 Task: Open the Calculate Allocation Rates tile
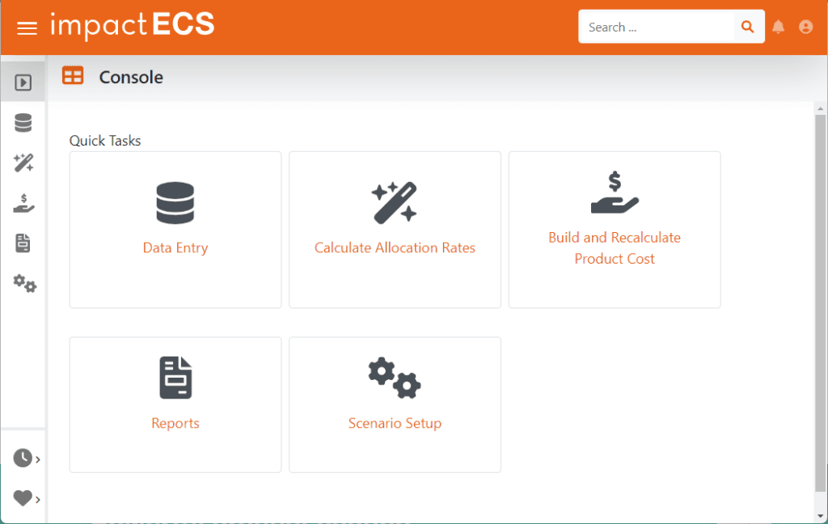(395, 230)
